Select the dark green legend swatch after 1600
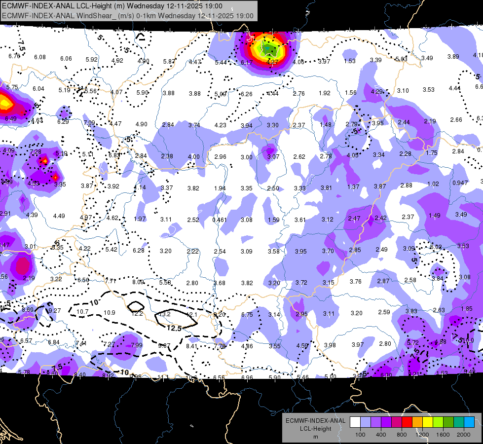483x444 pixels. click(x=448, y=422)
